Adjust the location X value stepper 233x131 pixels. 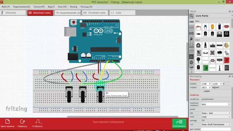tap(210, 84)
